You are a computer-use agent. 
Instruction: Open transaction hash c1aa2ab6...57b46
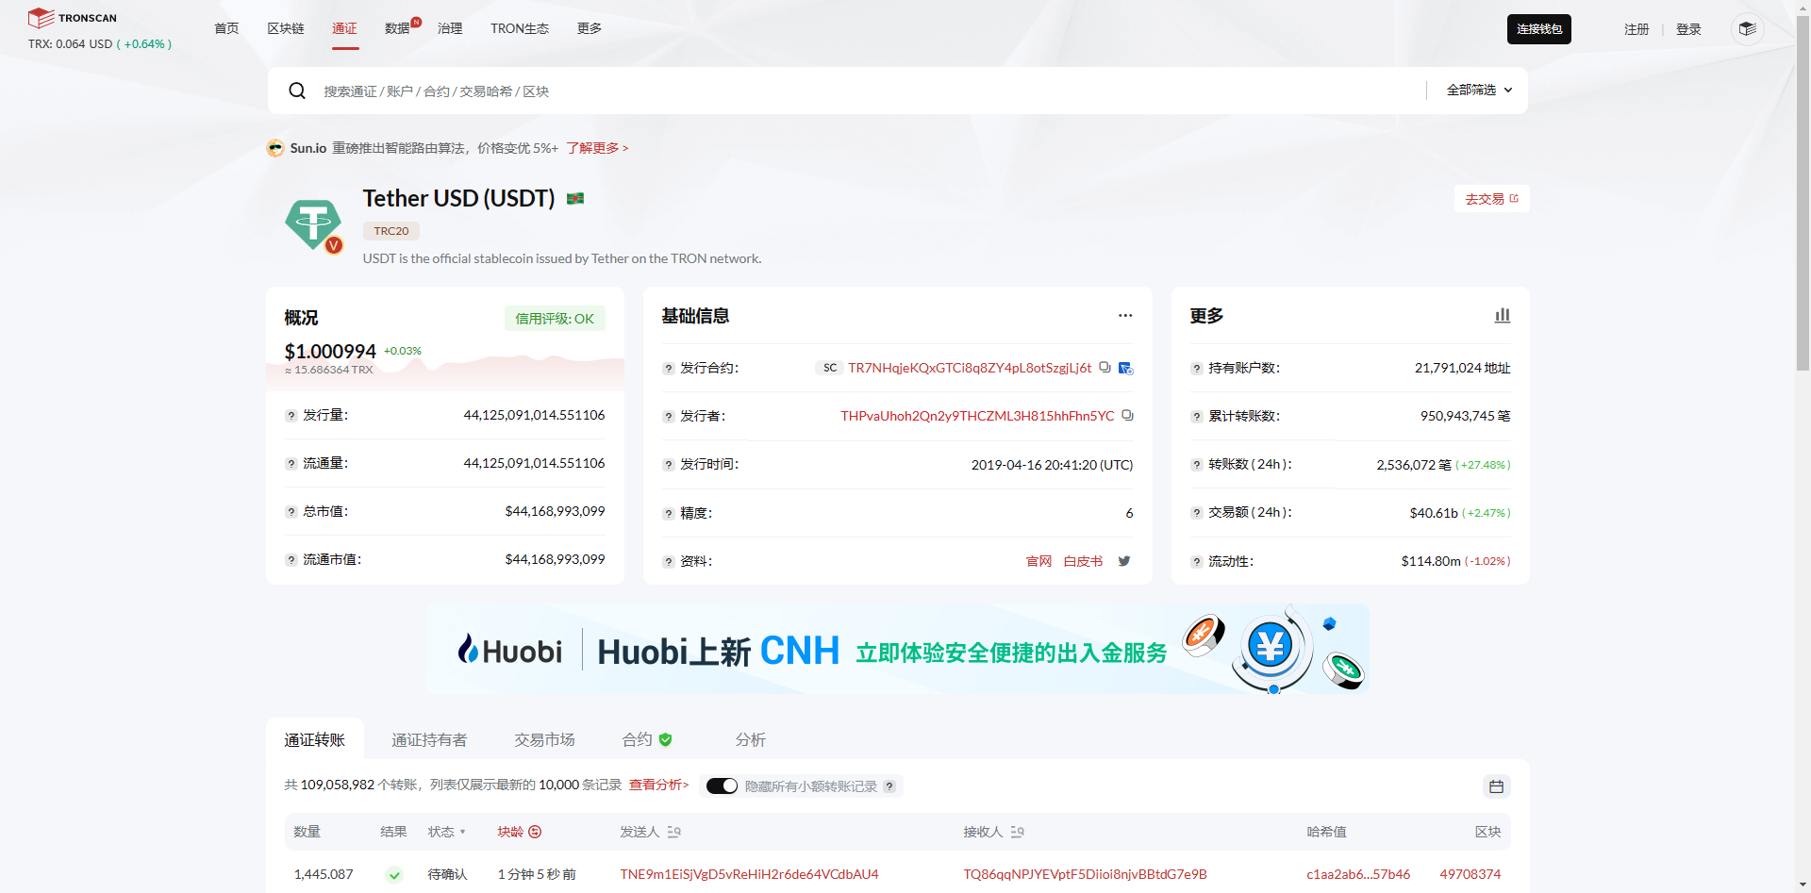[1358, 874]
